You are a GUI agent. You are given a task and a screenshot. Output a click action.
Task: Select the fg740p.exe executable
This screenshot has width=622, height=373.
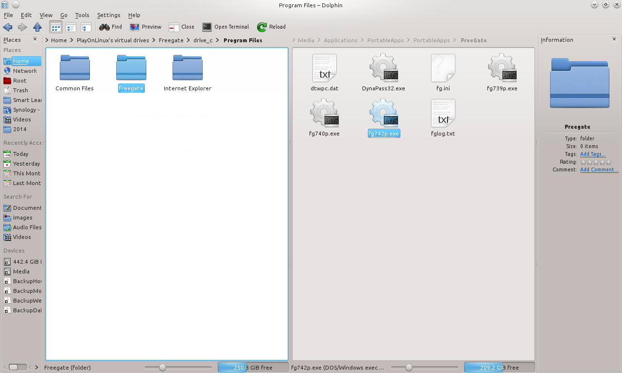click(325, 118)
